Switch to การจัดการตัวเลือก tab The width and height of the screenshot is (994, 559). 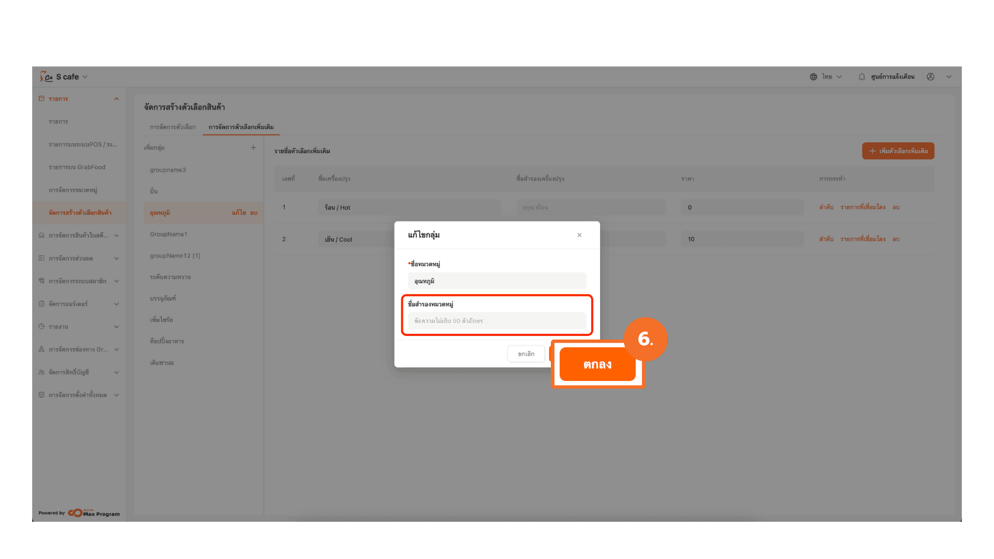coord(172,127)
